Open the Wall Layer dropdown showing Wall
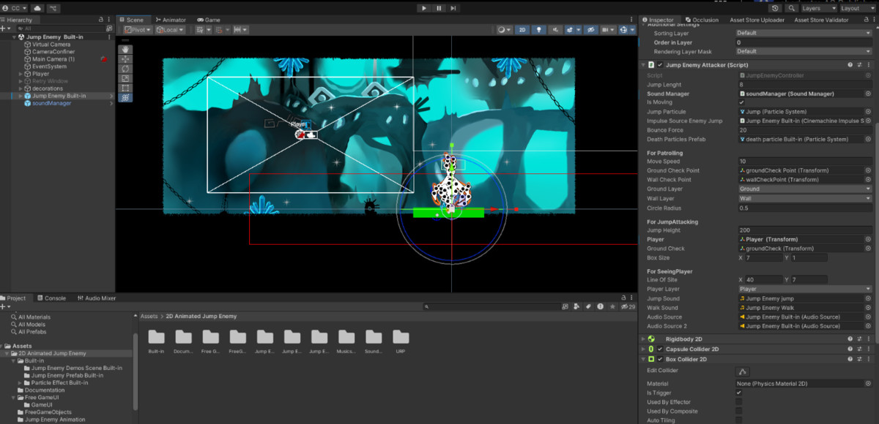879x424 pixels. pyautogui.click(x=804, y=197)
